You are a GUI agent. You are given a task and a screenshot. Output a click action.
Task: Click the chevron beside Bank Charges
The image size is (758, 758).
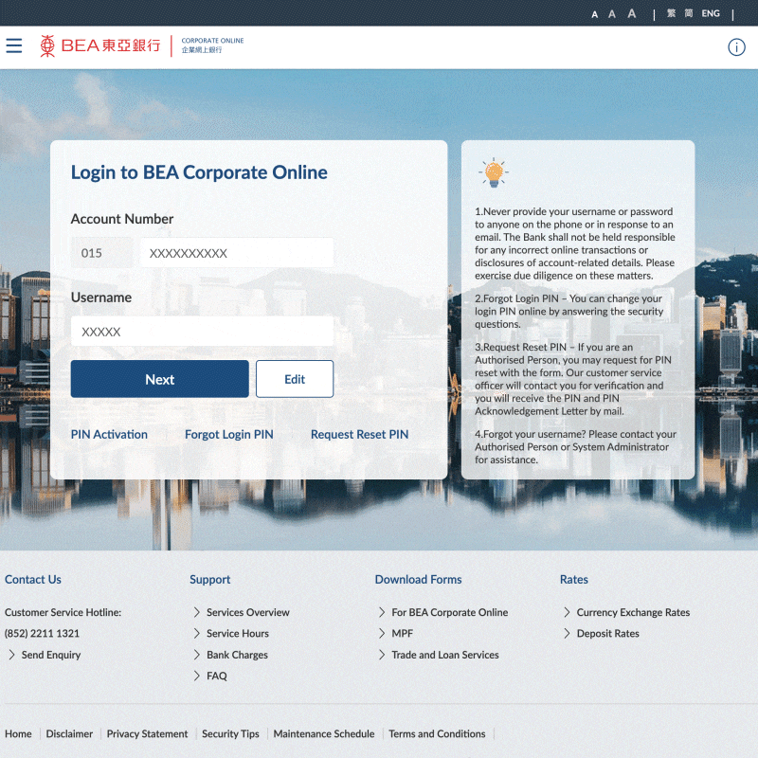(x=197, y=655)
